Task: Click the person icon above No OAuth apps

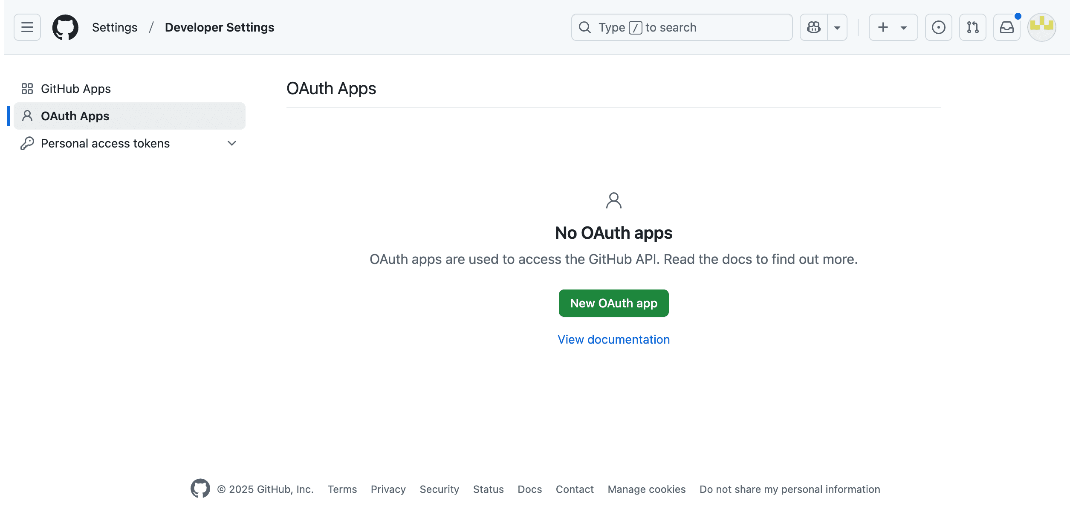Action: point(613,200)
